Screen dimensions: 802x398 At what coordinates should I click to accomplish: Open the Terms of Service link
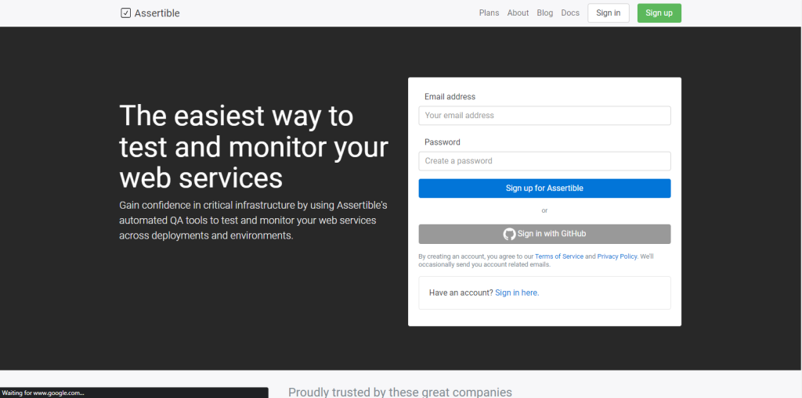[x=559, y=256]
